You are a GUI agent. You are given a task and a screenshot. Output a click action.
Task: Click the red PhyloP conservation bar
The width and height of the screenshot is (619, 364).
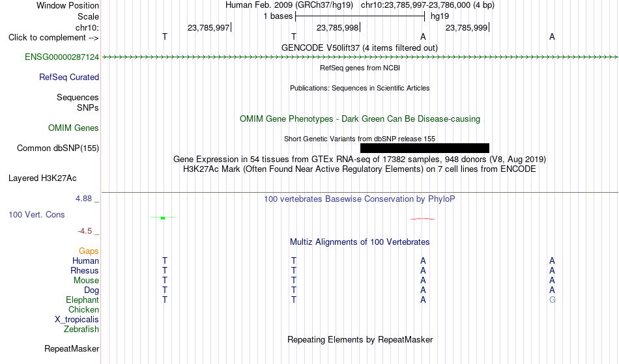pyautogui.click(x=423, y=219)
